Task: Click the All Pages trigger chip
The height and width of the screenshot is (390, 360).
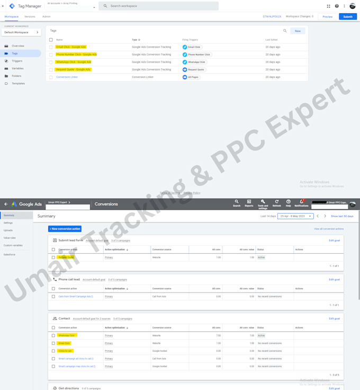Action: click(191, 77)
